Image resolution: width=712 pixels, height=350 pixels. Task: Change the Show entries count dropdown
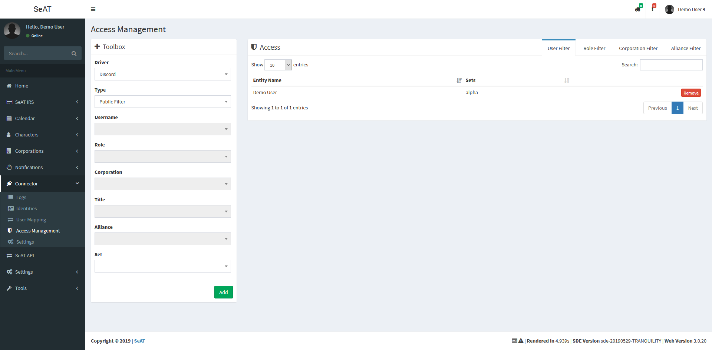[278, 65]
